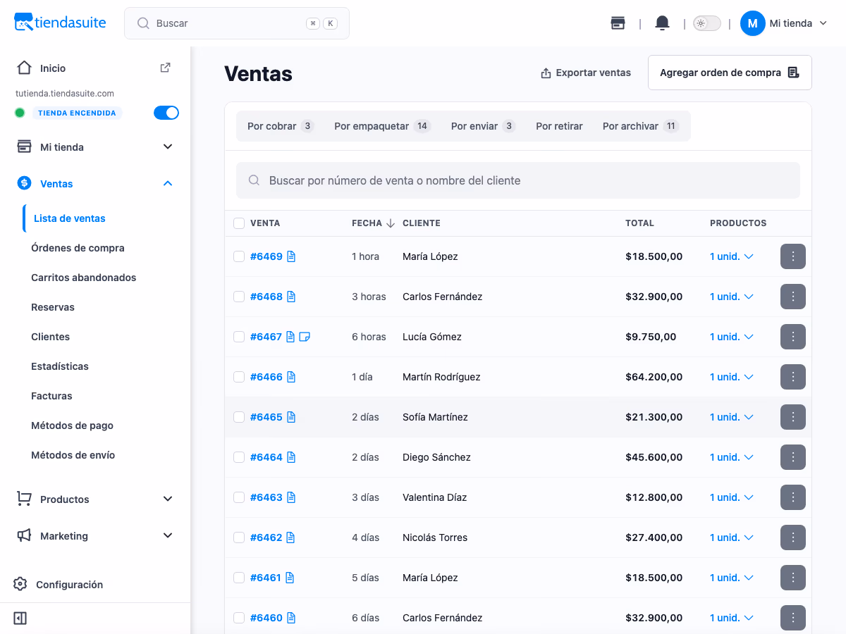Open more actions menu for #6465
Image resolution: width=846 pixels, height=634 pixels.
(793, 417)
